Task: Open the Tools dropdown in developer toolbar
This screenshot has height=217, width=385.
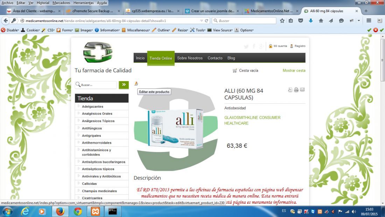Action: [x=198, y=30]
